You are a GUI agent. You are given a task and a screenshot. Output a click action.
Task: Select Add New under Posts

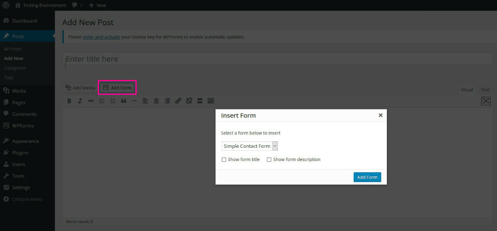click(14, 58)
